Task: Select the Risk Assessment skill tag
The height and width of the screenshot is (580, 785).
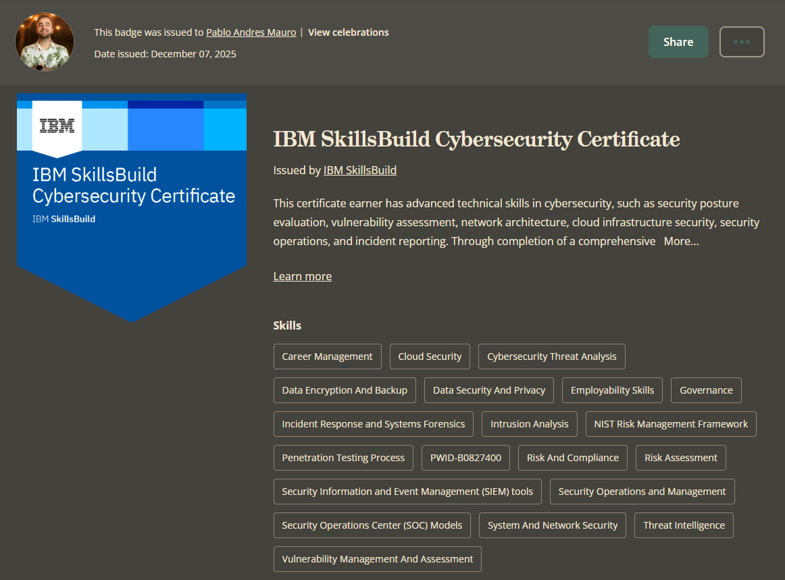Action: tap(681, 458)
